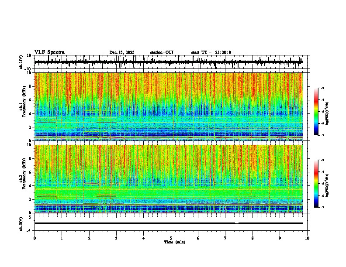346x267 pixels.
Task: Click the date "Dec. 15, 2025"
Action: point(122,52)
